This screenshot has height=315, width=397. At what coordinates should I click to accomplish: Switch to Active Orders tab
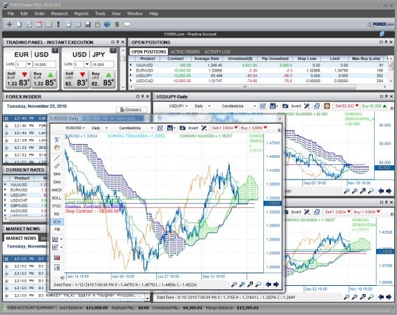click(x=185, y=52)
